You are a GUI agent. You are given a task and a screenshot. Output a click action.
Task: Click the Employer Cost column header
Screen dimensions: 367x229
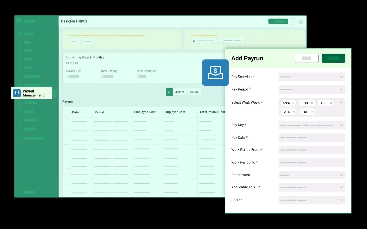point(175,112)
